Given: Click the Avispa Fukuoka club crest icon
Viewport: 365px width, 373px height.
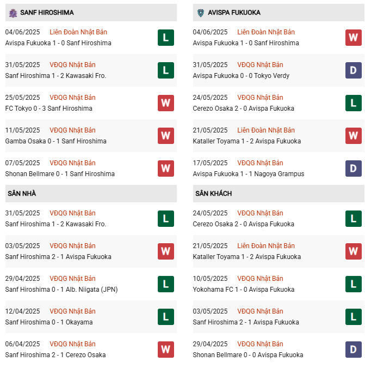Looking at the screenshot, I should coord(201,13).
